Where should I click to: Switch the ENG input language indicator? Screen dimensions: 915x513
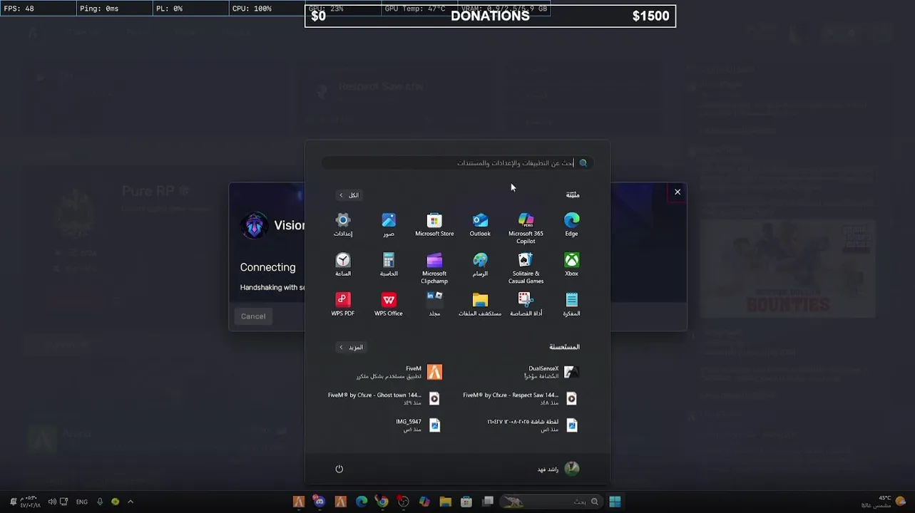pyautogui.click(x=82, y=502)
